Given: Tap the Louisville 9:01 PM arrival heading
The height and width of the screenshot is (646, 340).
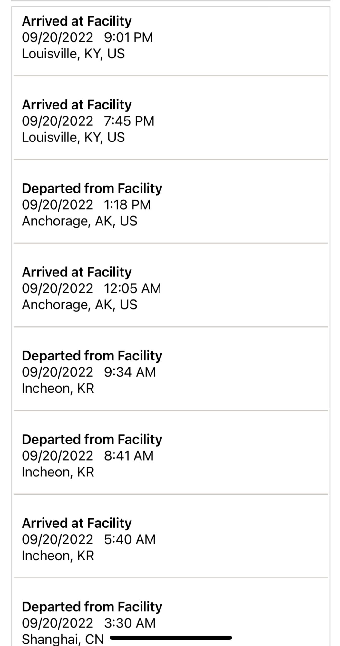Looking at the screenshot, I should point(77,21).
